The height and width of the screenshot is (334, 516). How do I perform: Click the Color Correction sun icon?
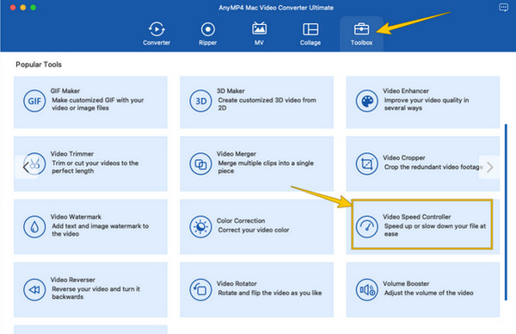200,226
